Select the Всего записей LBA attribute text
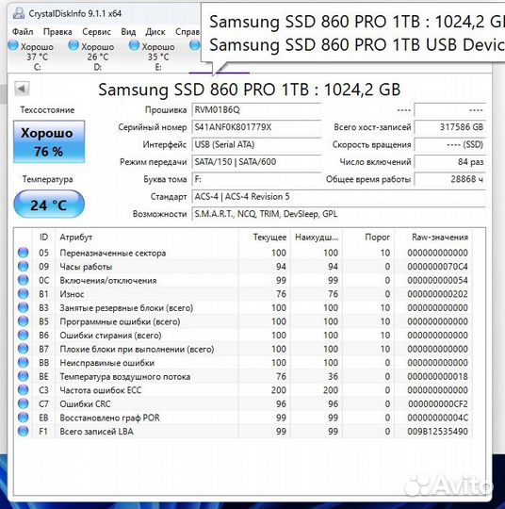 click(x=96, y=432)
